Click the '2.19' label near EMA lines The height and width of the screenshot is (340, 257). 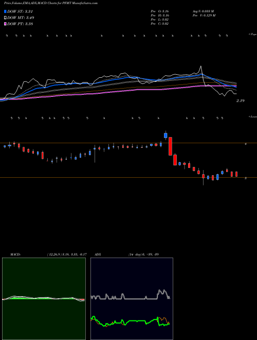(x=241, y=100)
